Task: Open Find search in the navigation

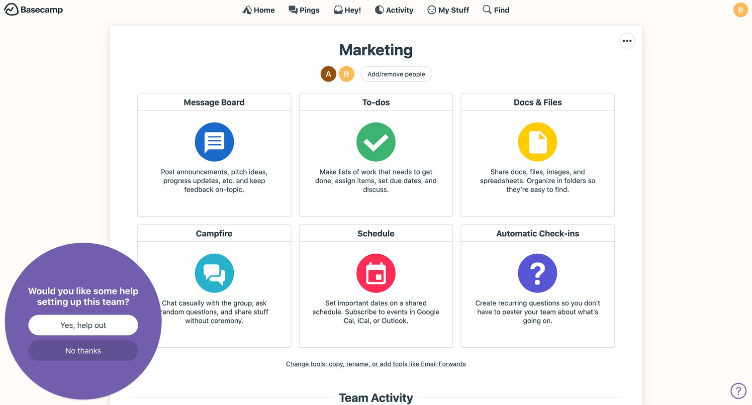Action: click(x=496, y=10)
